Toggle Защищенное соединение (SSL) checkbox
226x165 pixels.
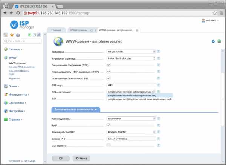tap(108, 65)
